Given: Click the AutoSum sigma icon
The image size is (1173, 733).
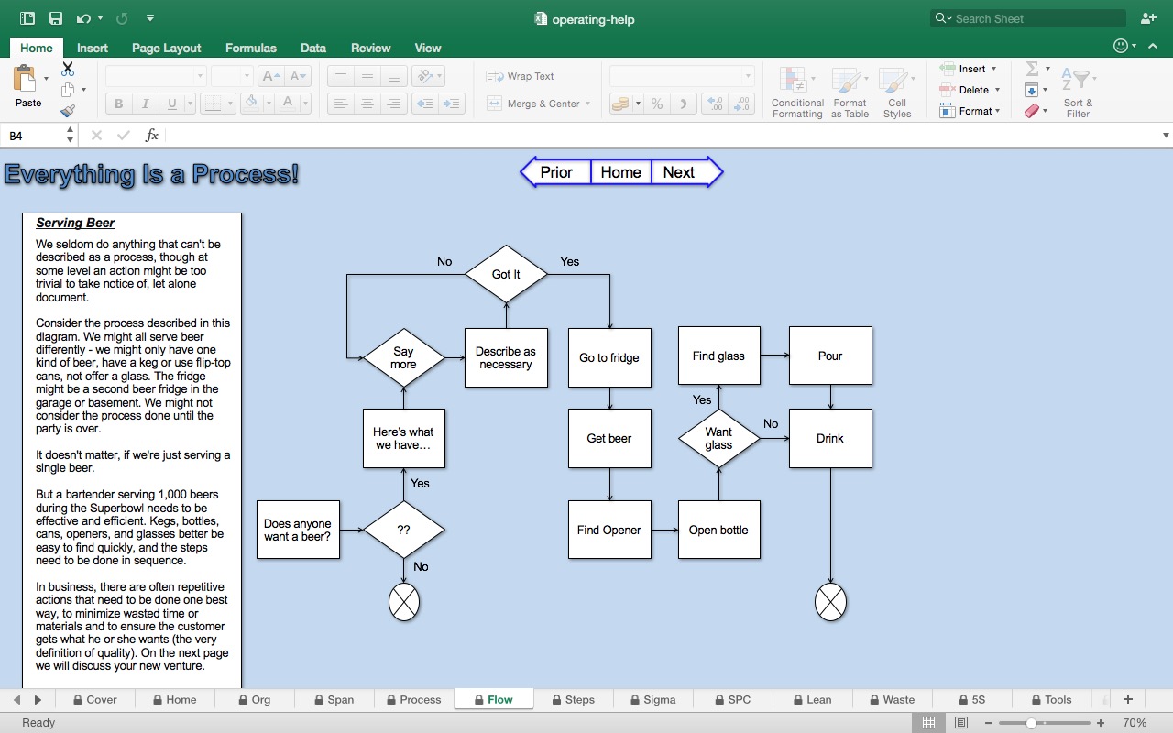Looking at the screenshot, I should coord(1032,69).
